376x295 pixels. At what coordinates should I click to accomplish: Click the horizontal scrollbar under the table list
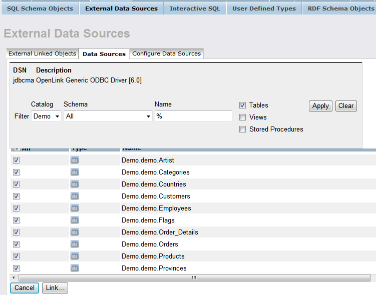tap(194, 277)
